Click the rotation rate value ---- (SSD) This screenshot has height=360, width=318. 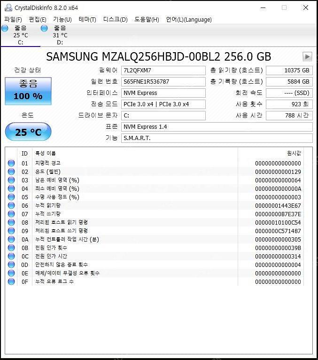[x=289, y=93]
